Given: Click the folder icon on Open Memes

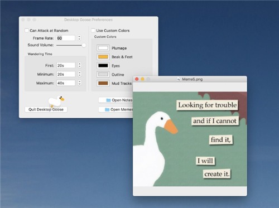Looking at the screenshot, I should click(x=107, y=109).
